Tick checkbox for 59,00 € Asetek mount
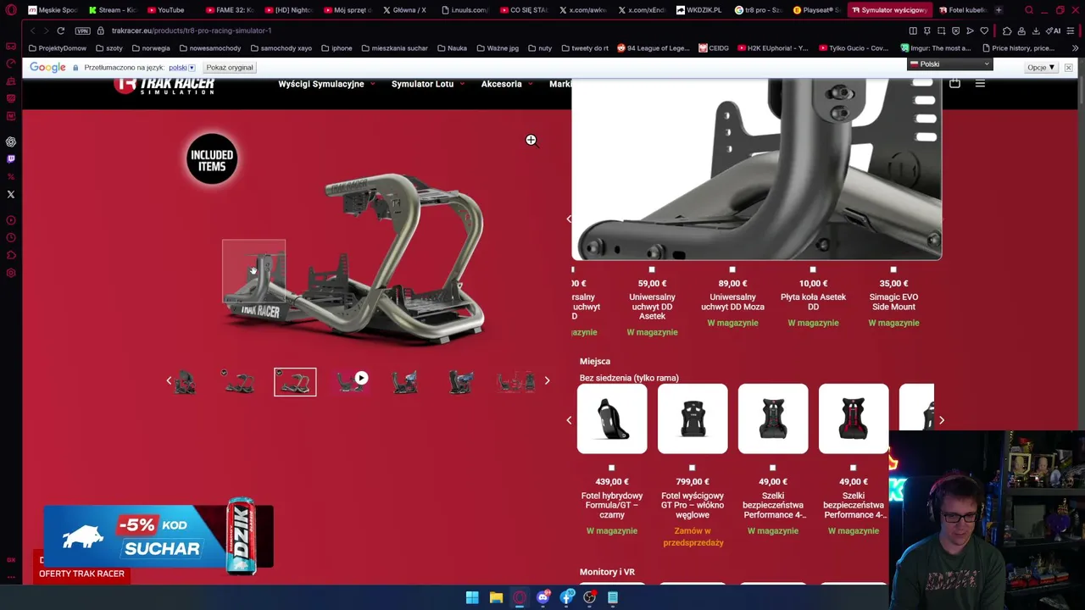Viewport: 1085px width, 610px height. 652,269
